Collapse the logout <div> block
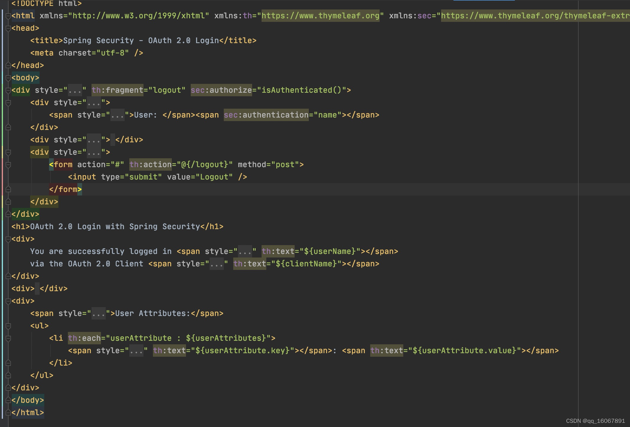This screenshot has height=427, width=630. pyautogui.click(x=8, y=90)
